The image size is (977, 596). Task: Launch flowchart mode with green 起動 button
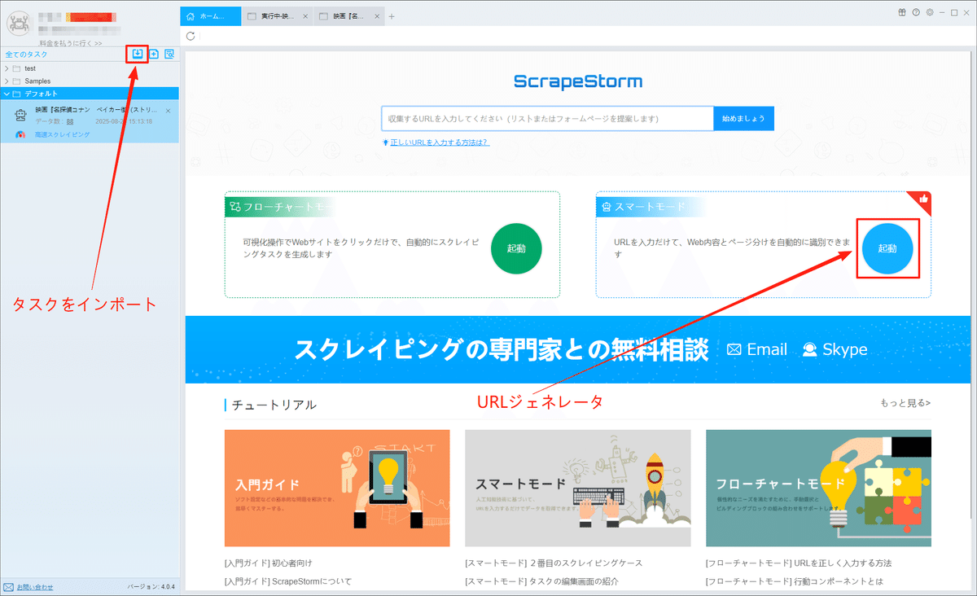pyautogui.click(x=516, y=248)
